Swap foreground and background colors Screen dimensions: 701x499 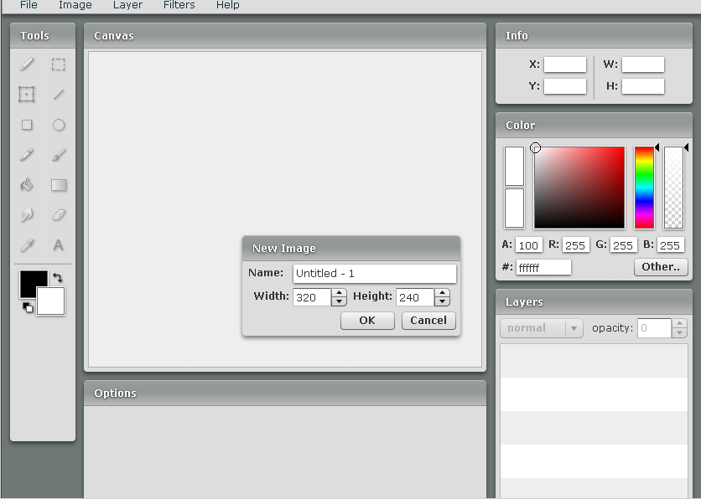tap(57, 278)
